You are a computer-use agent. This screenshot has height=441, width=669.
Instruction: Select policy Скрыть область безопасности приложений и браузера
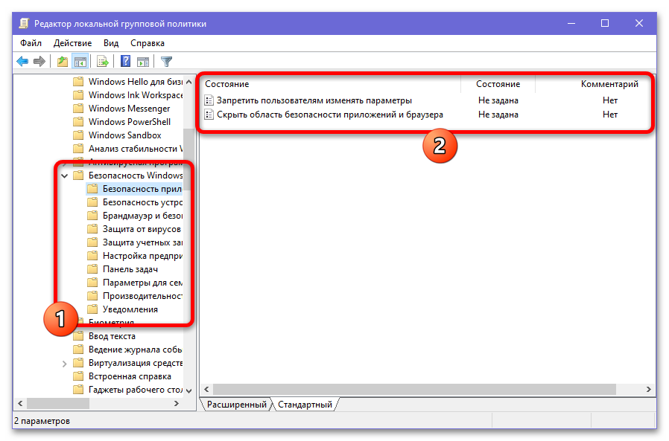click(330, 115)
